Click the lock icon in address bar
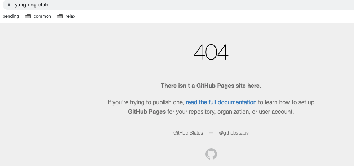The width and height of the screenshot is (354, 166). pos(9,5)
